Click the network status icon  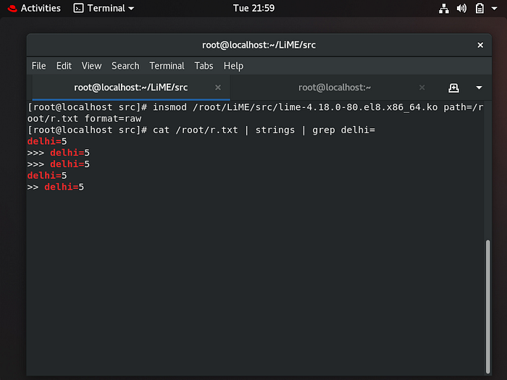pos(443,9)
